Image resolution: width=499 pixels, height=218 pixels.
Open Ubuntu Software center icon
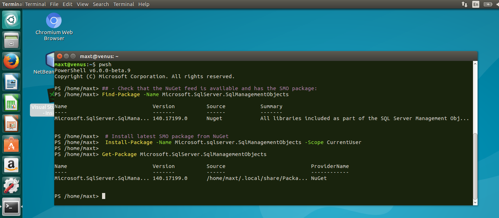(x=11, y=144)
